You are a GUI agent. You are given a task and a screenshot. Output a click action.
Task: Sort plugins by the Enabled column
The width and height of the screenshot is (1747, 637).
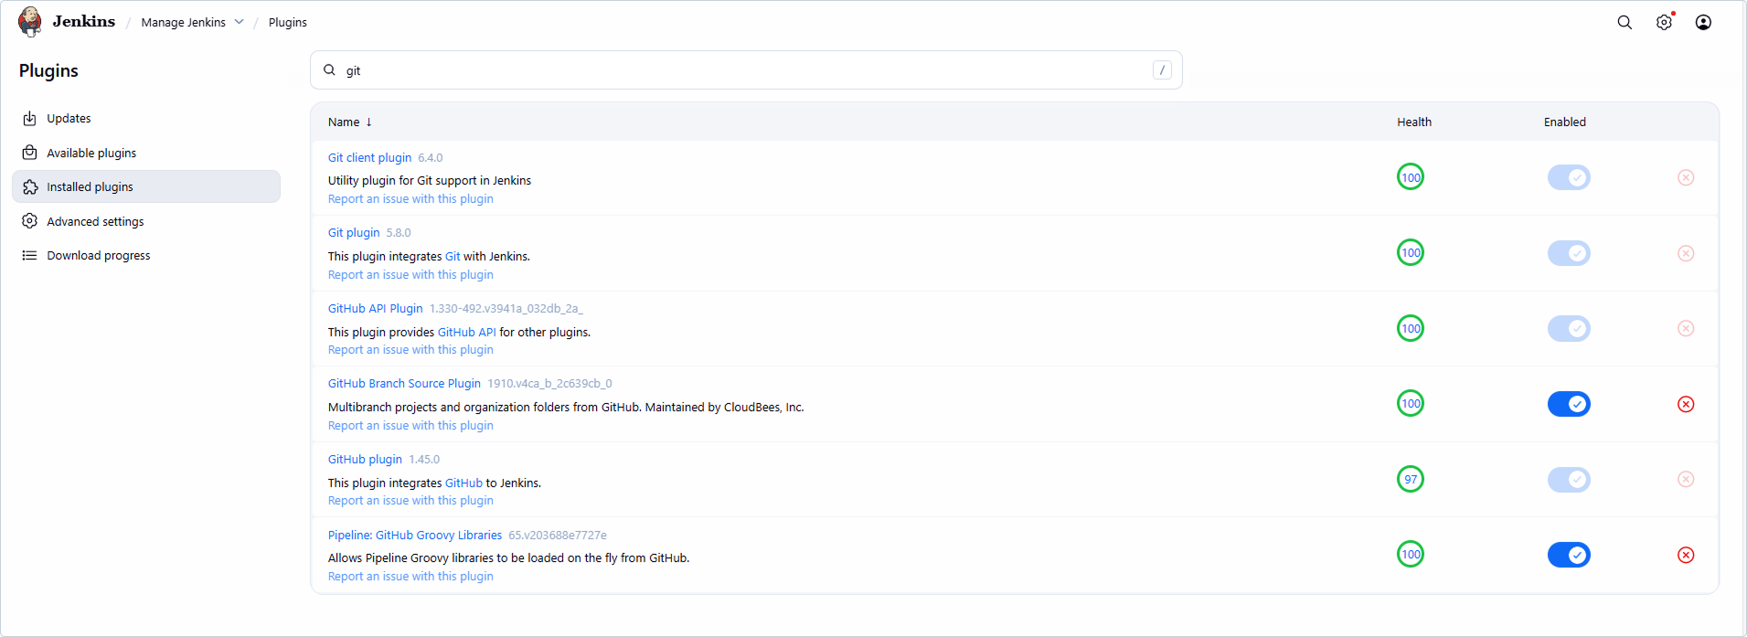tap(1564, 122)
